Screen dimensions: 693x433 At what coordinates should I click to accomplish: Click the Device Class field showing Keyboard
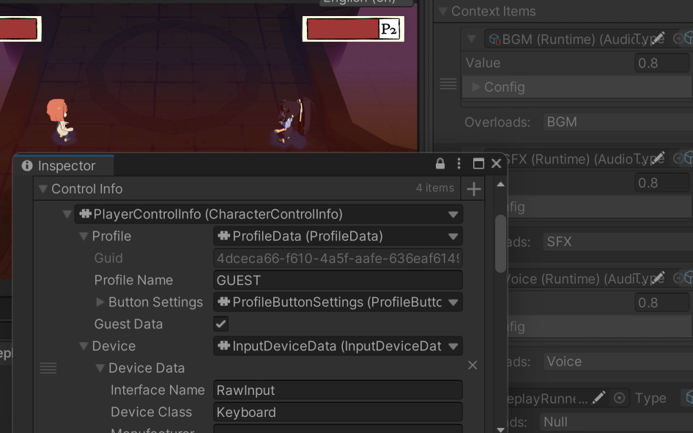click(338, 412)
